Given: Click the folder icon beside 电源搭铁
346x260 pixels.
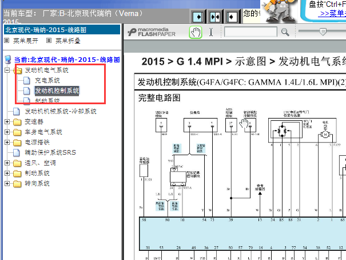Looking at the screenshot, I should click(17, 142).
